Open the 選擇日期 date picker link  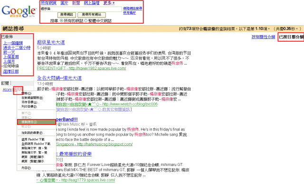11,72
